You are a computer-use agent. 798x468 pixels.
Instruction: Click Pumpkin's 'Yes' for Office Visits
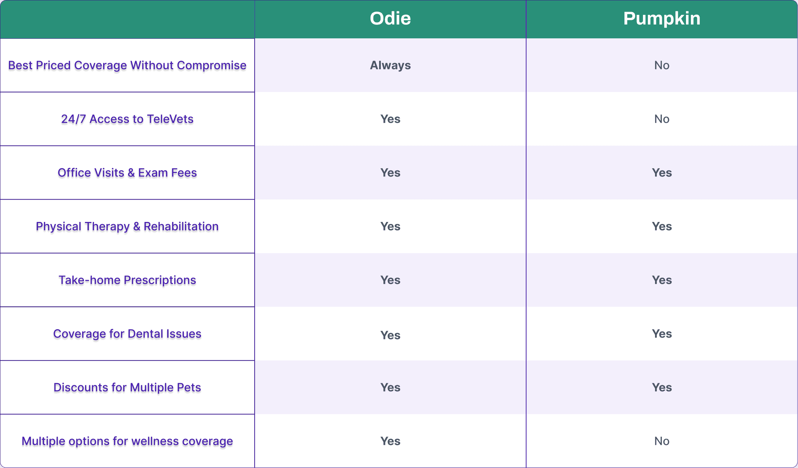[662, 173]
